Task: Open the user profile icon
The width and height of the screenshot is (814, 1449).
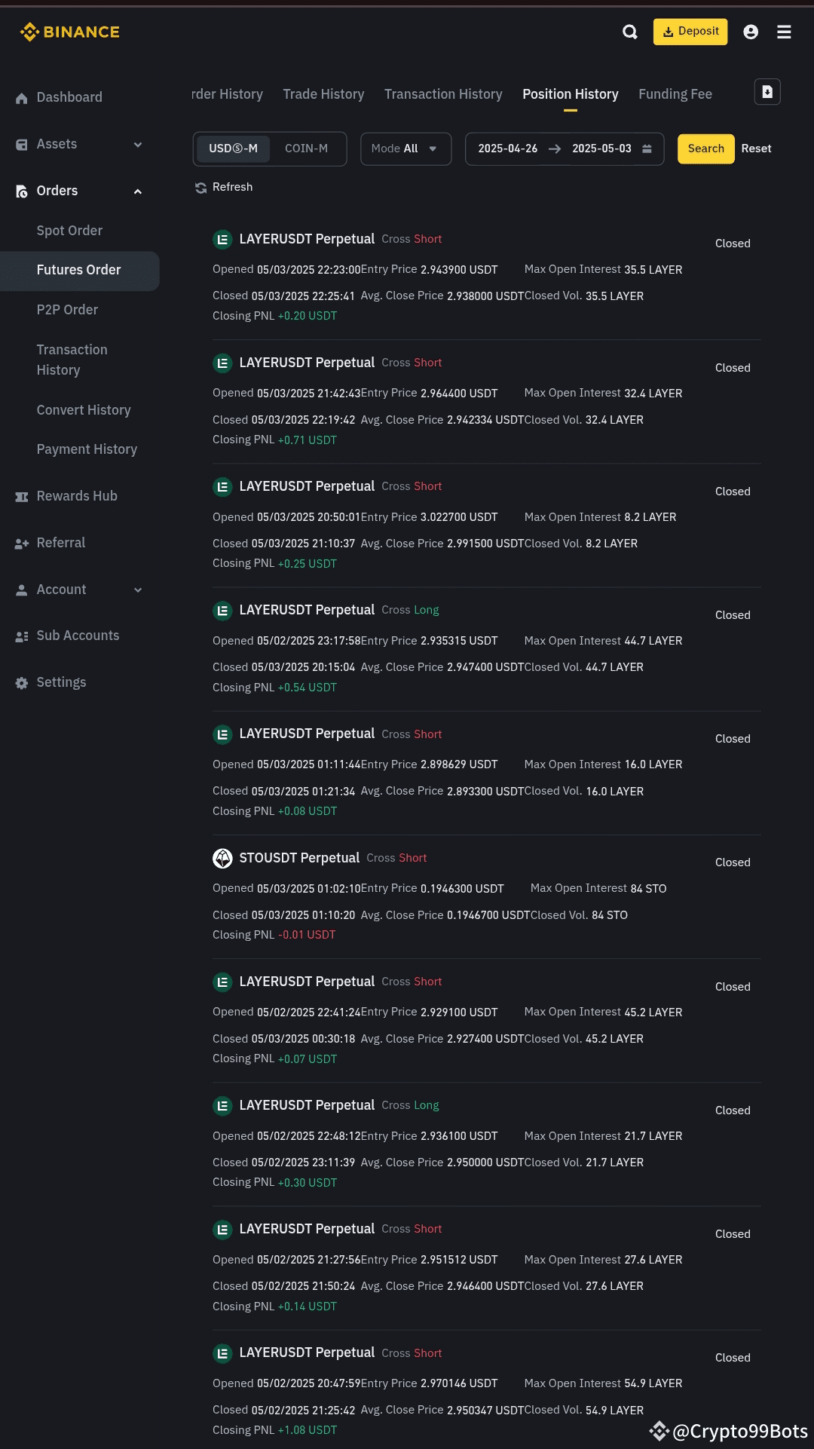Action: click(x=751, y=32)
